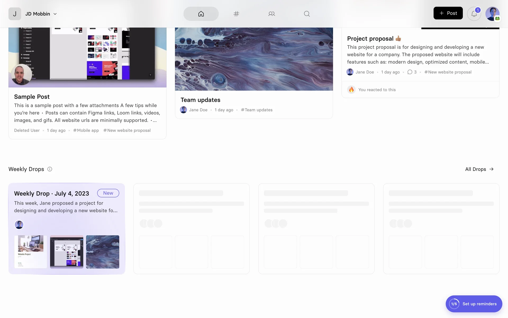Click the Weekly Drops info icon
Image resolution: width=508 pixels, height=318 pixels.
pyautogui.click(x=50, y=169)
